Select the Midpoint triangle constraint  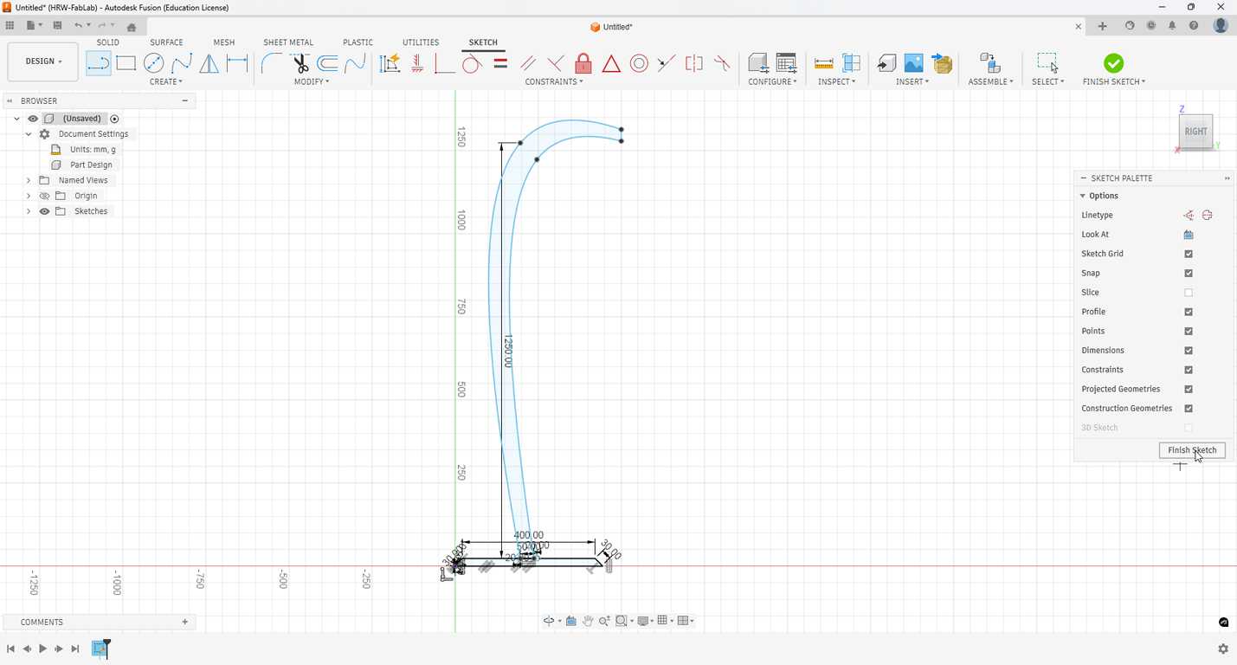click(611, 63)
